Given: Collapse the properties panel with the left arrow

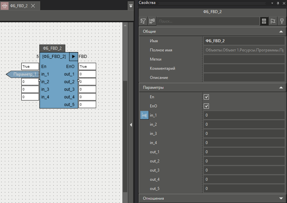Looking at the screenshot, I should (131, 125).
